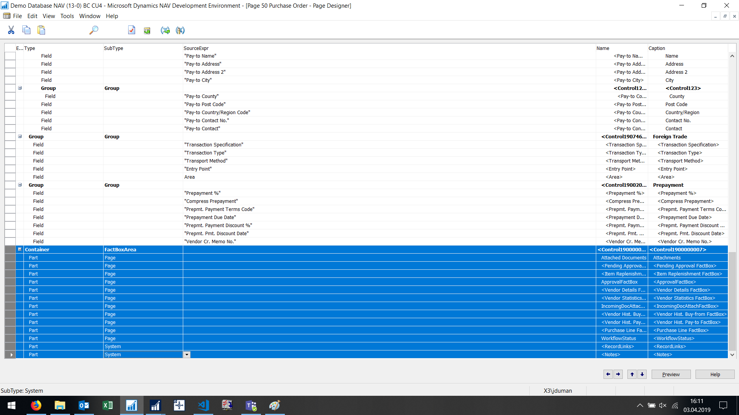Click the Preview button
The width and height of the screenshot is (739, 415).
tap(671, 374)
